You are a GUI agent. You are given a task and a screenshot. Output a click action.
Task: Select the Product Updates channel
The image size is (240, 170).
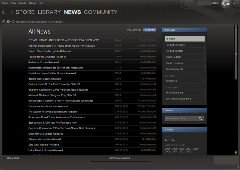[x=185, y=51]
